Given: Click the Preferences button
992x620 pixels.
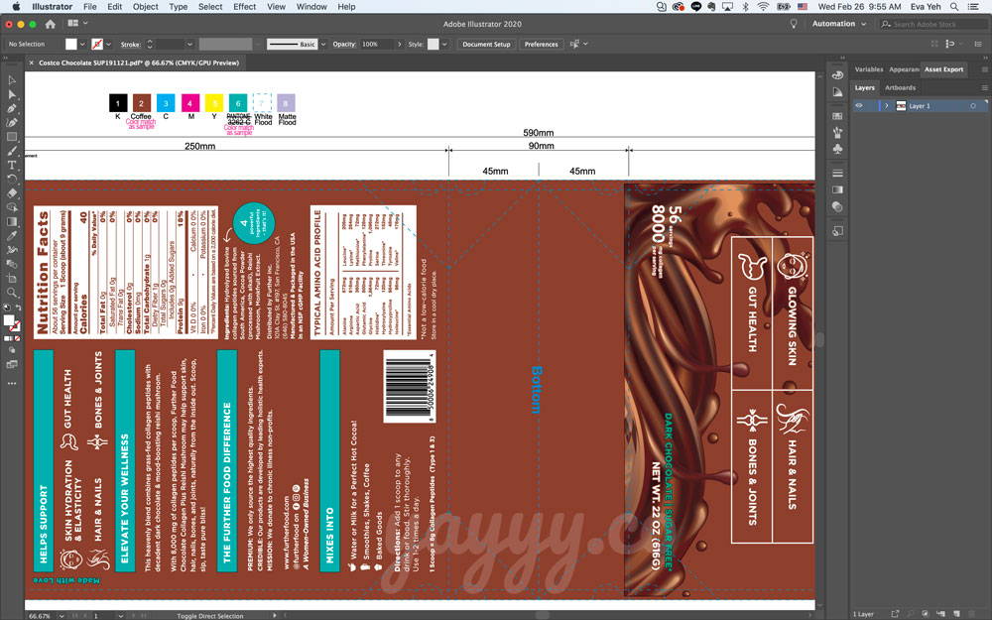Looking at the screenshot, I should point(541,45).
